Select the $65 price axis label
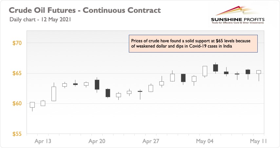This screenshot has width=280, height=148. [x=17, y=73]
